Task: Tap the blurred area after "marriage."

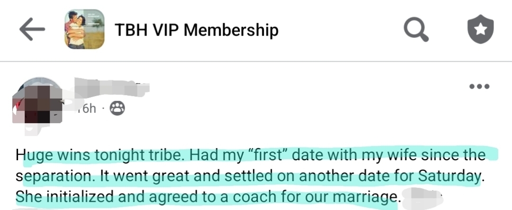Action: 423,196
